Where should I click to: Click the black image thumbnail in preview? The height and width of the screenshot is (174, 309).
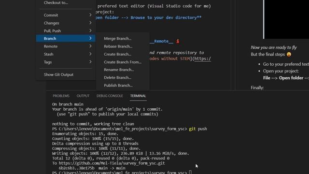tap(286, 19)
